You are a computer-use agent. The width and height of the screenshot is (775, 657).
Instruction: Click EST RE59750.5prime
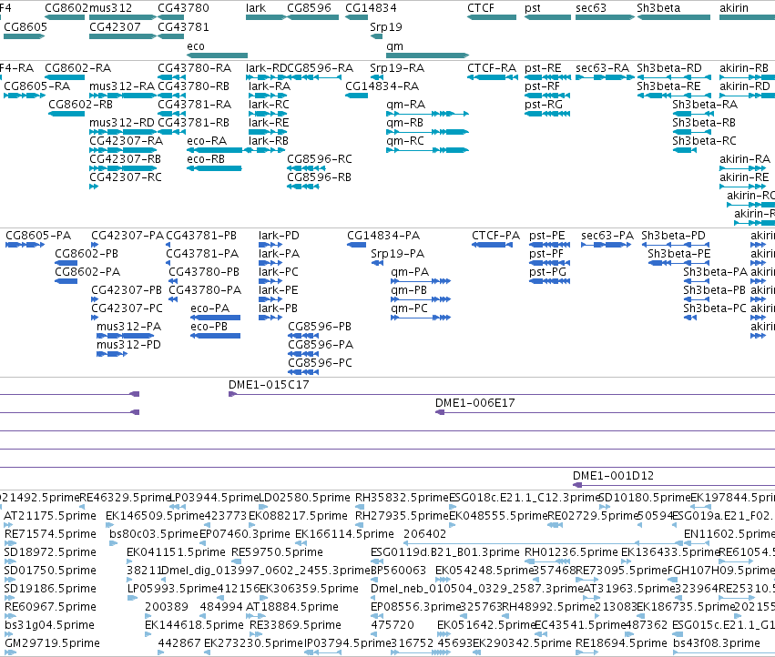277,551
